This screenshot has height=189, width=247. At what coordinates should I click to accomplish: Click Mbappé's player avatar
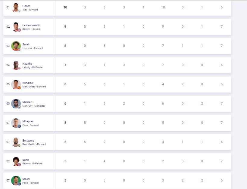(16, 123)
